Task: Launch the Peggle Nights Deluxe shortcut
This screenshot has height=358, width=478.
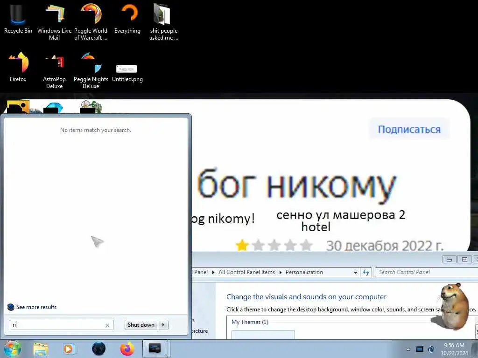Action: 91,71
